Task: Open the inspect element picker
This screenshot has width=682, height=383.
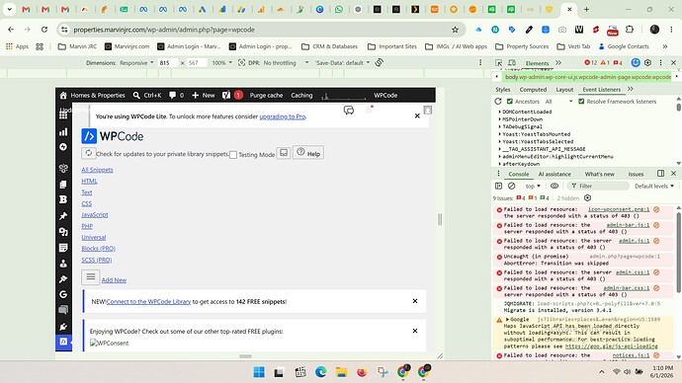Action: 498,63
